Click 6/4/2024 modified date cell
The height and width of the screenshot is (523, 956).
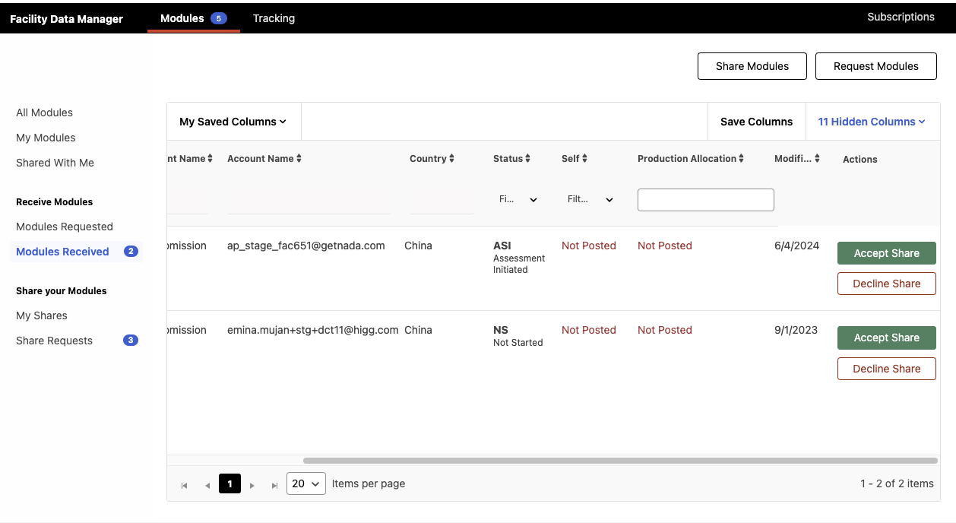point(796,246)
